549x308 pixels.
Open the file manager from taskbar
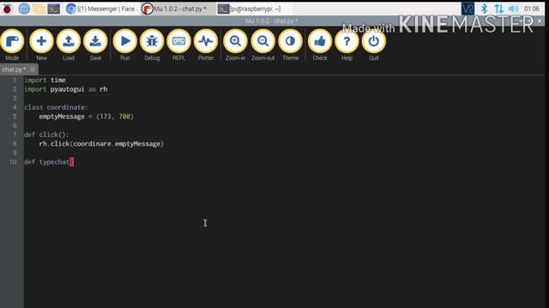(x=39, y=9)
